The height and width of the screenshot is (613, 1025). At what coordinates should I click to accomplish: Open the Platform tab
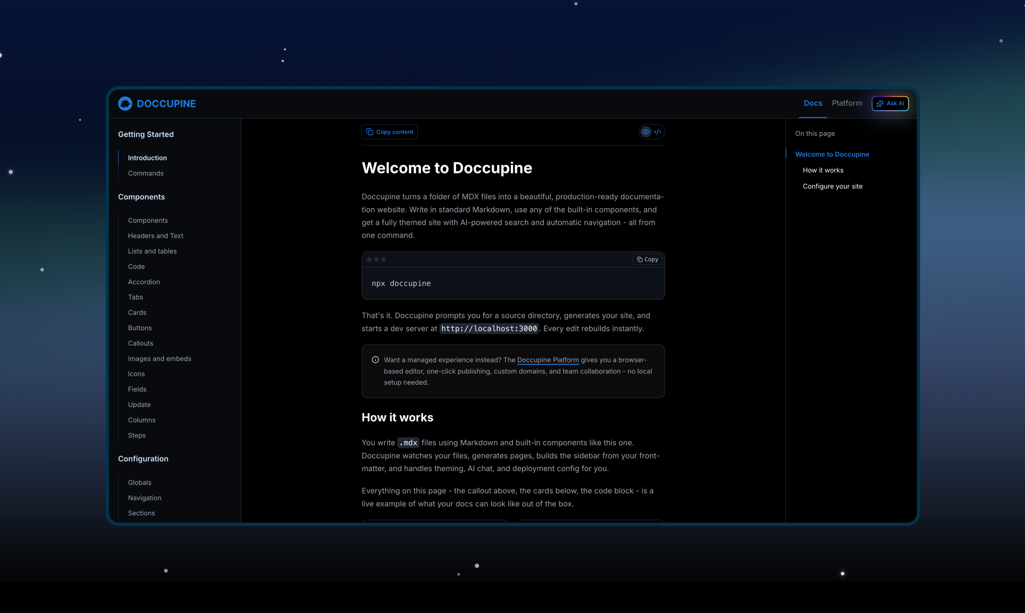tap(847, 103)
